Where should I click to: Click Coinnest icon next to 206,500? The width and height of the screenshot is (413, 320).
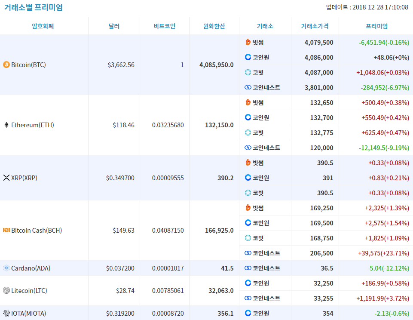pos(248,253)
